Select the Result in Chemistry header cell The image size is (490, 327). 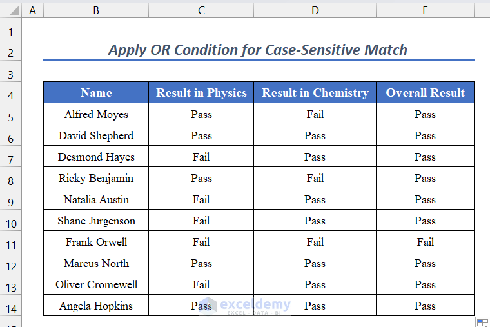315,92
